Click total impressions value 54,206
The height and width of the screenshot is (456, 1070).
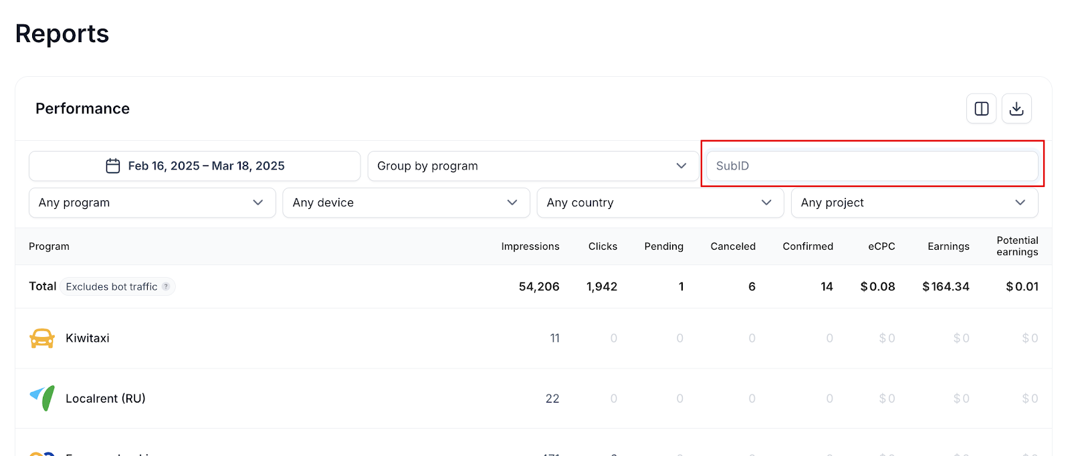[x=539, y=286]
